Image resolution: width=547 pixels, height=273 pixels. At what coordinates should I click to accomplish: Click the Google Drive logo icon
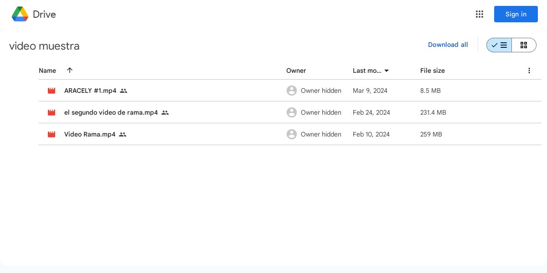[x=20, y=14]
